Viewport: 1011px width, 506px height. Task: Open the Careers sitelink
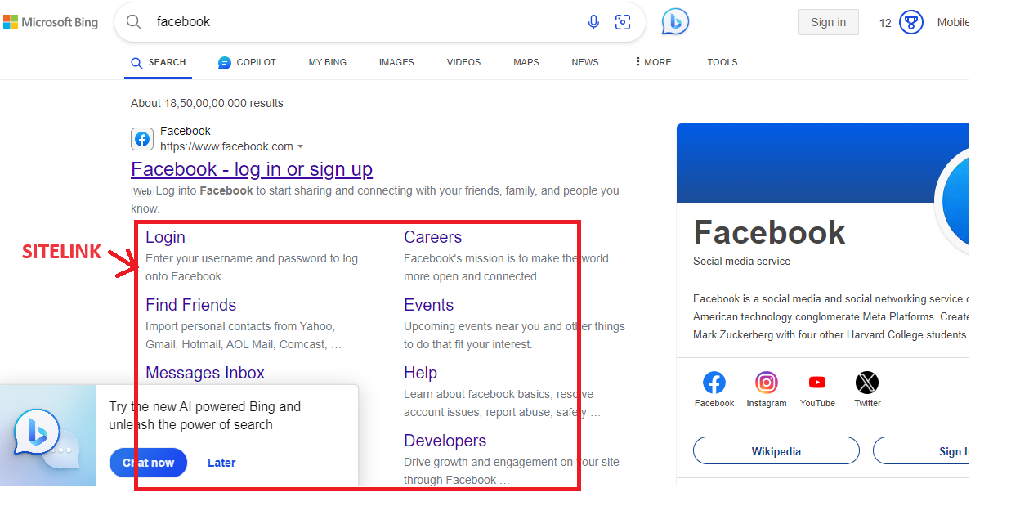432,237
